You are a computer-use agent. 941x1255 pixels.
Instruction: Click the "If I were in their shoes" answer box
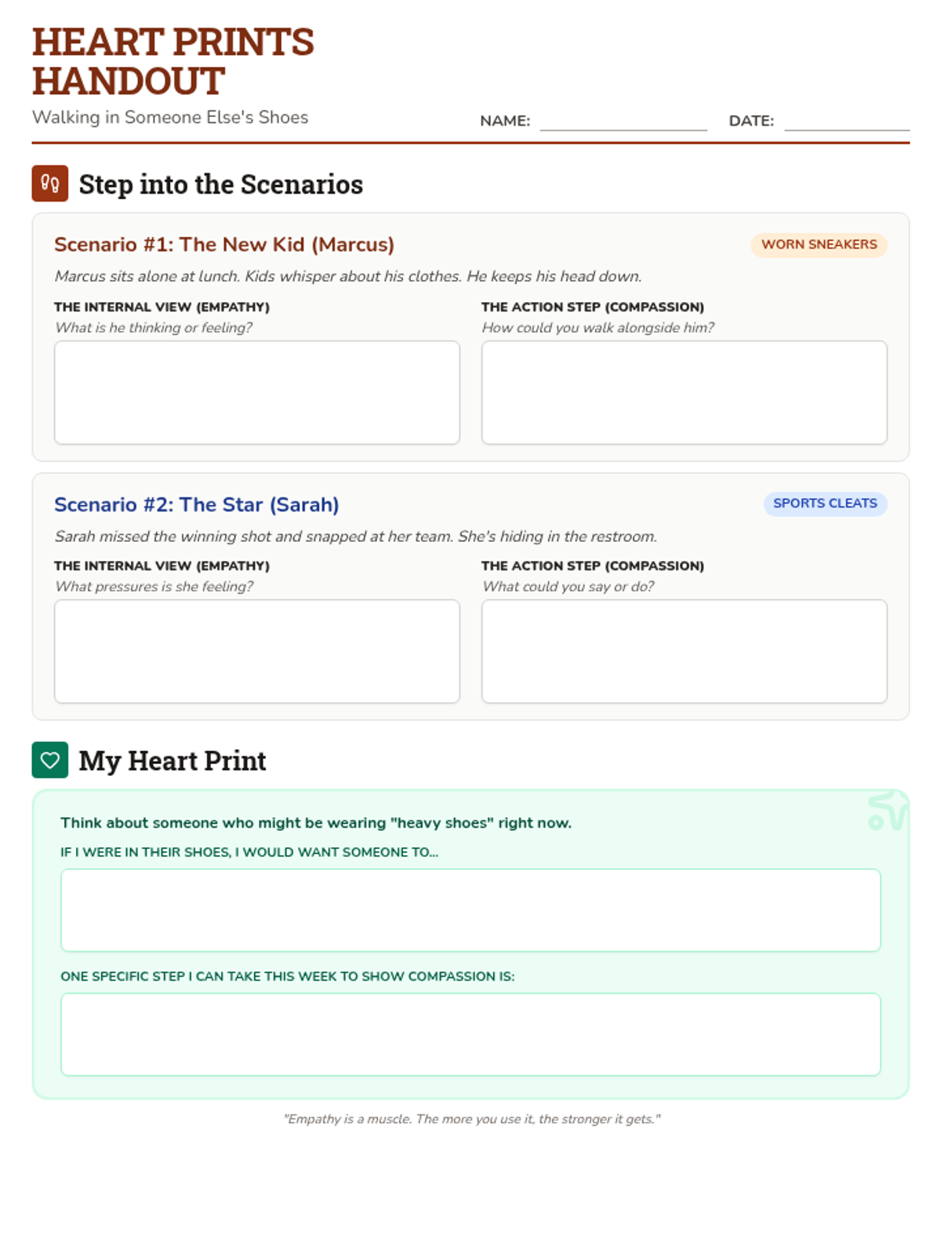[470, 910]
